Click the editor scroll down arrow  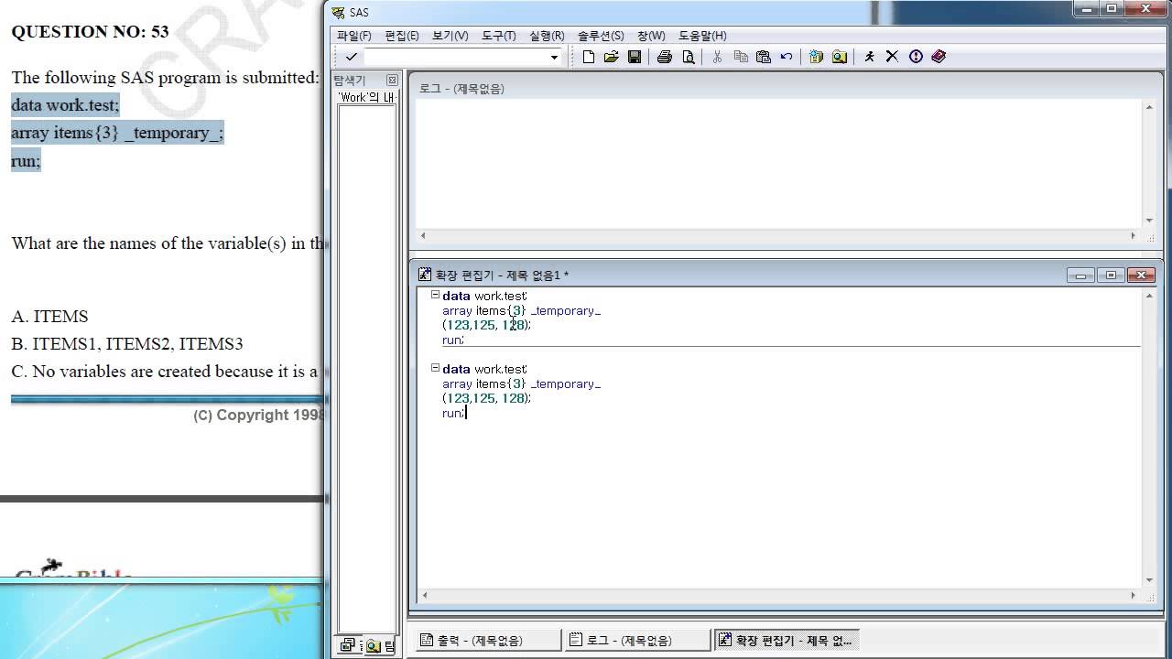pyautogui.click(x=1150, y=580)
